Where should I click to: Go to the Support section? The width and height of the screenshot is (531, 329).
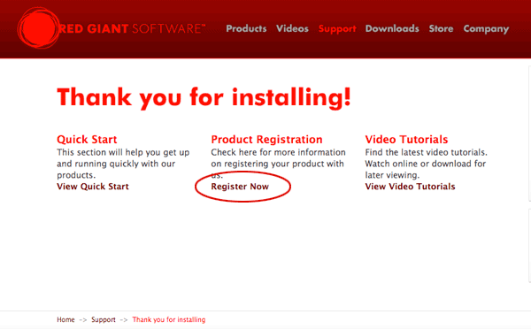click(x=337, y=29)
